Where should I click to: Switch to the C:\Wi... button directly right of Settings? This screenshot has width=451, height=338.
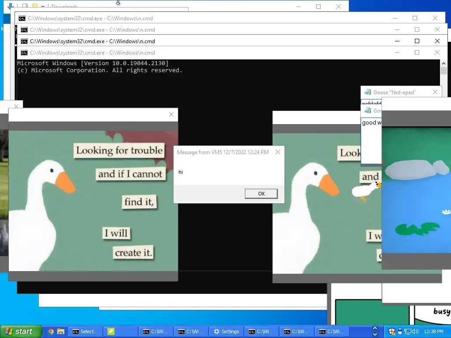tap(262, 332)
